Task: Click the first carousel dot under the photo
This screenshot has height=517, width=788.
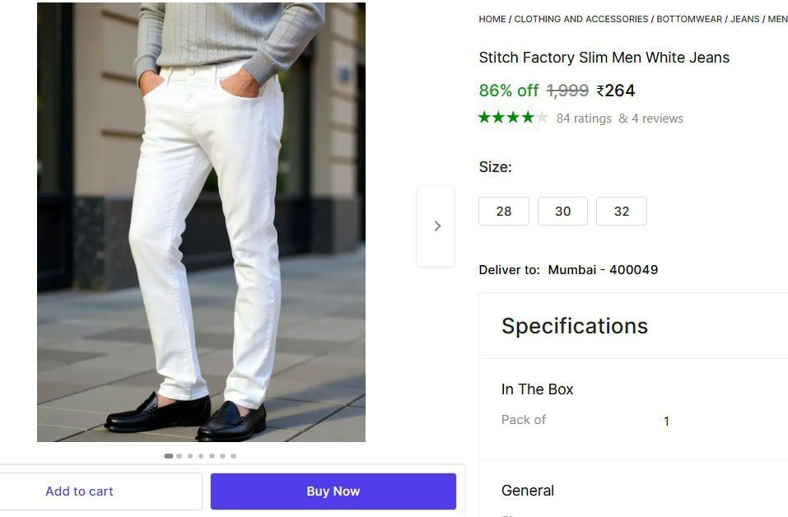Action: pos(168,455)
